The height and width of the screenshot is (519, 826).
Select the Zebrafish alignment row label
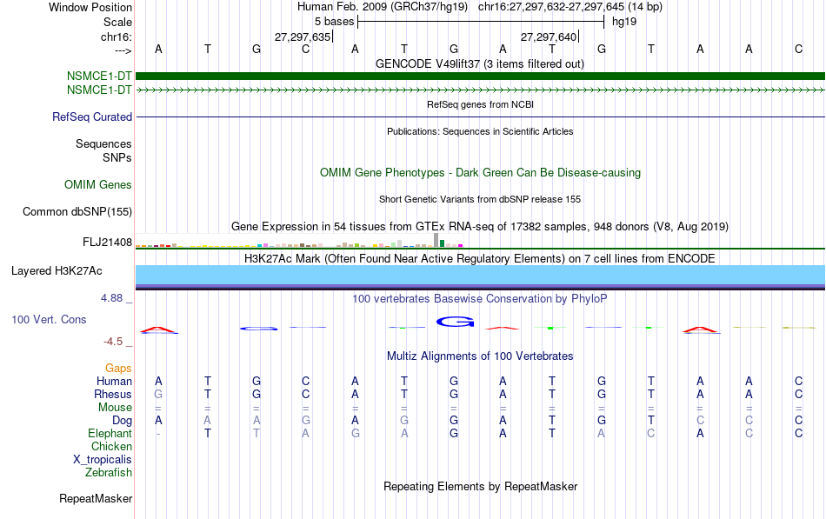pyautogui.click(x=109, y=473)
